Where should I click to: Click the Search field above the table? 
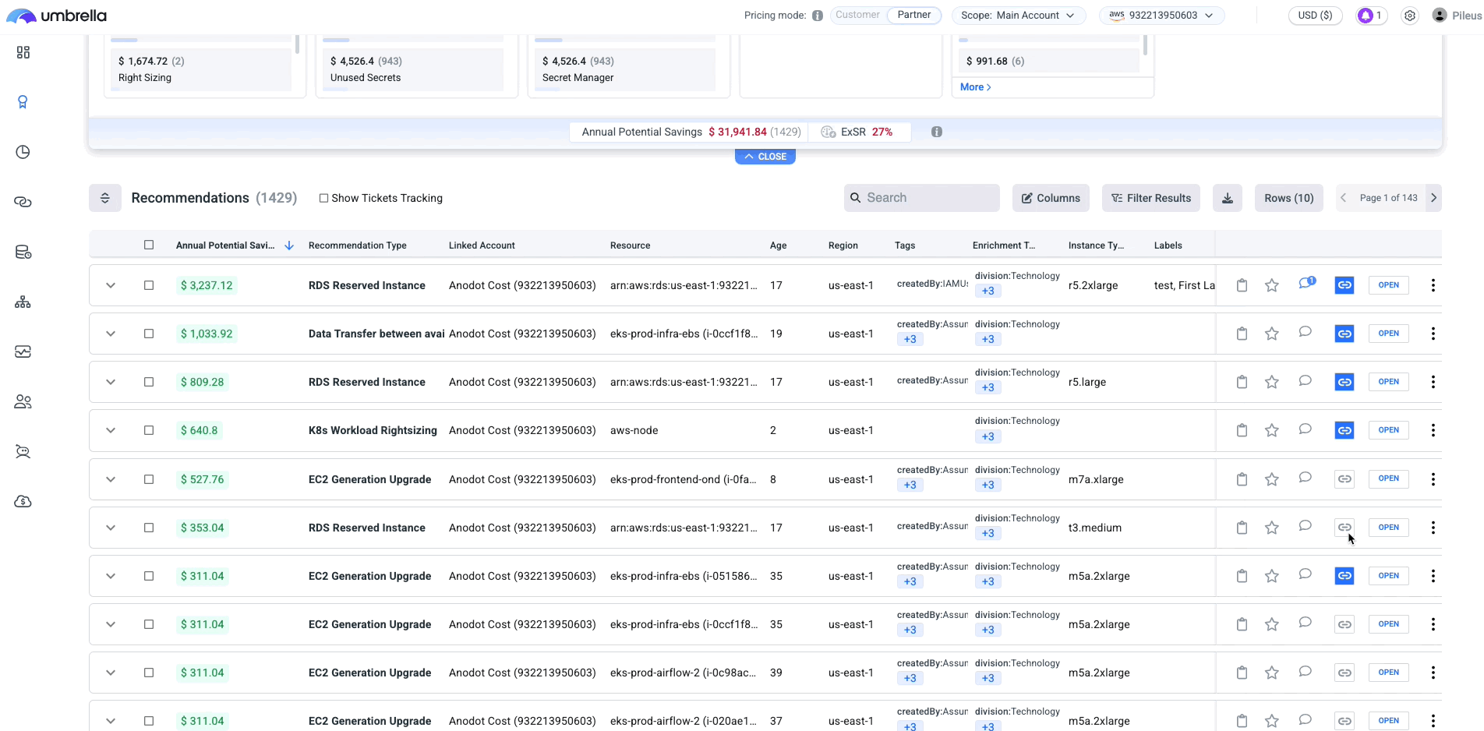[x=922, y=198]
